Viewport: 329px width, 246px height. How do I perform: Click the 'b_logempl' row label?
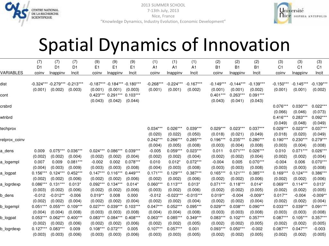tap(10, 207)
